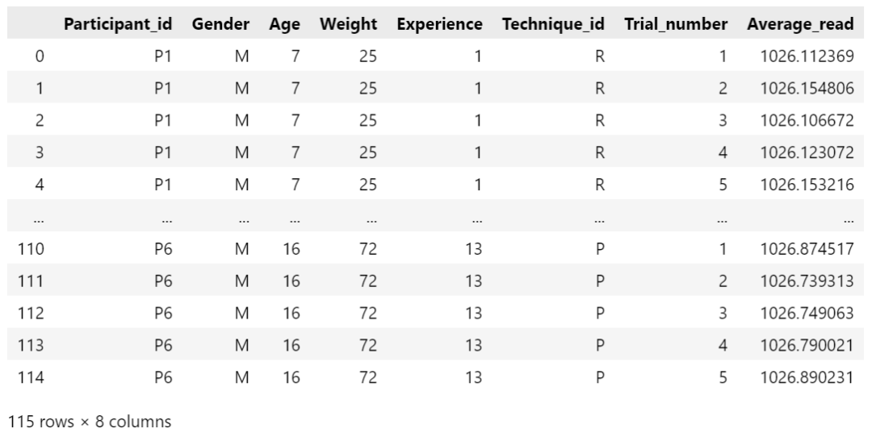Click the Average_read column header
872x441 pixels.
point(800,24)
